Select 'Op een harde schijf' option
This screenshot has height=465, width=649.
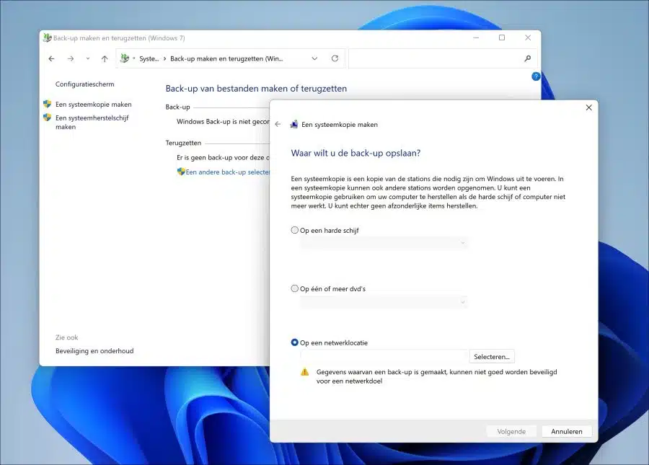coord(295,230)
